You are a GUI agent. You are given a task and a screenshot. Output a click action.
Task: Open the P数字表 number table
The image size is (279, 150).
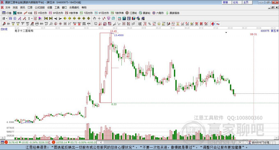click(x=72, y=13)
